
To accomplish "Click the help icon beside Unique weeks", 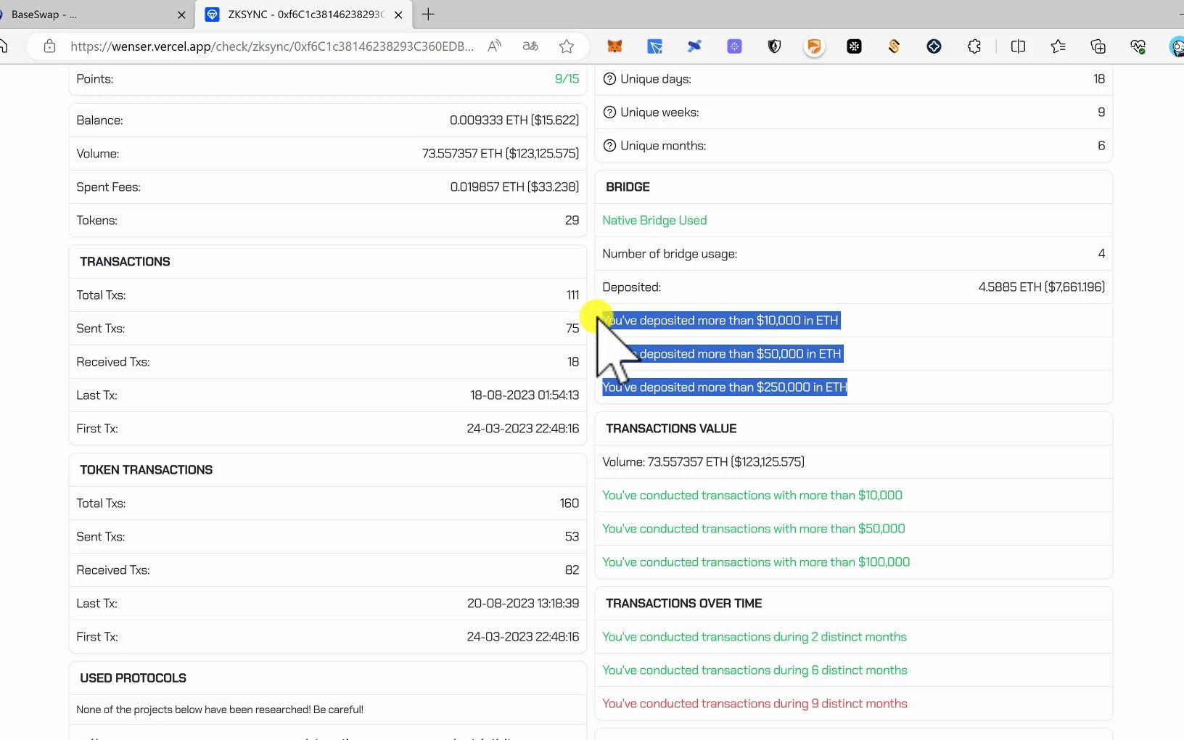I will point(609,112).
